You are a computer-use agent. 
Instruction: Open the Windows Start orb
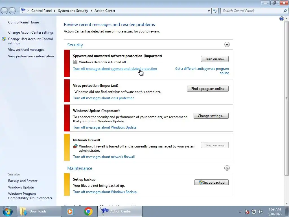click(x=8, y=211)
